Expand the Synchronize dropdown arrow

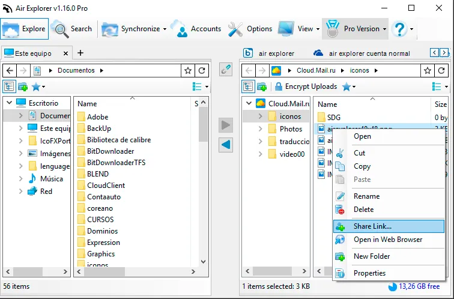tap(165, 29)
